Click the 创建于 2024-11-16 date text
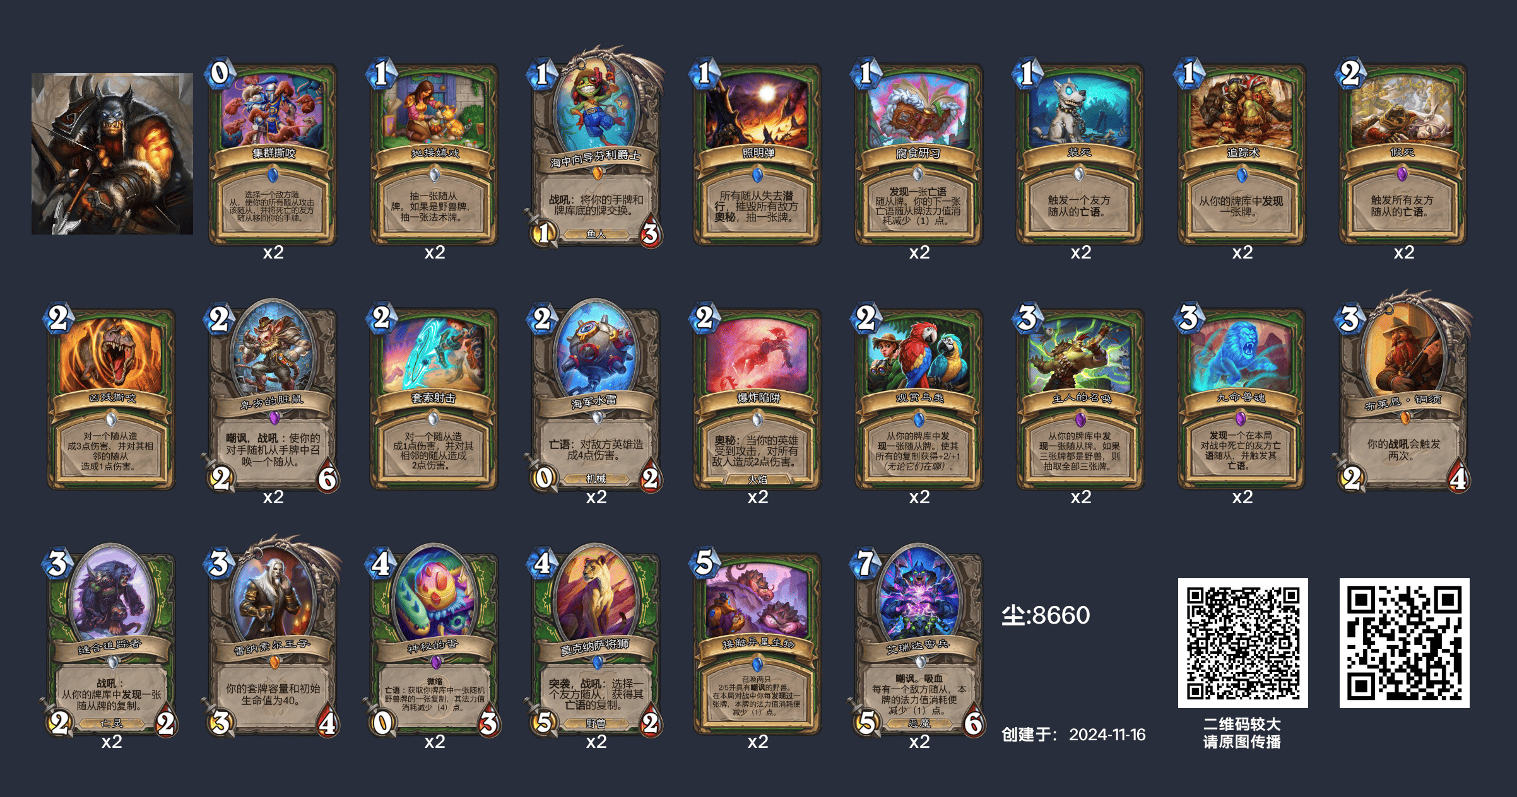The height and width of the screenshot is (797, 1517). click(1073, 735)
